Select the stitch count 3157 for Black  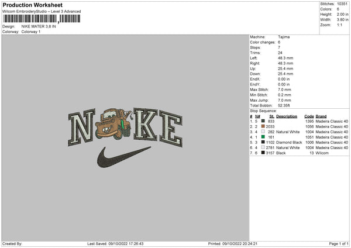click(270, 153)
